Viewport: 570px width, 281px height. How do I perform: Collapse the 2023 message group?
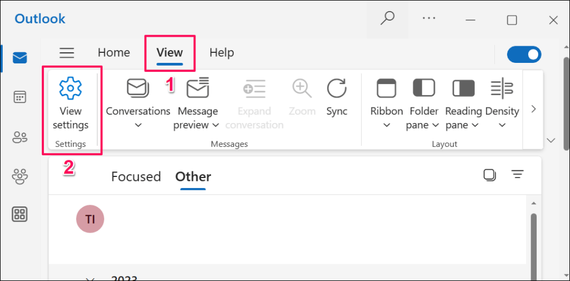pos(91,279)
